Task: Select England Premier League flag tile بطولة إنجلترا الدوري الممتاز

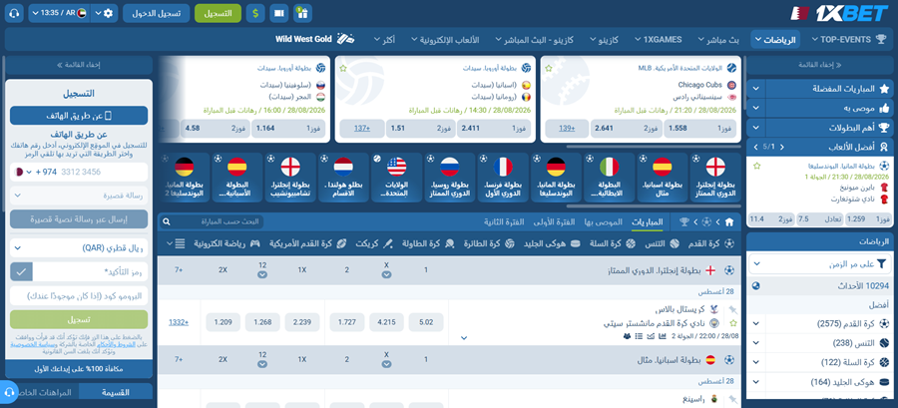Action: 714,178
